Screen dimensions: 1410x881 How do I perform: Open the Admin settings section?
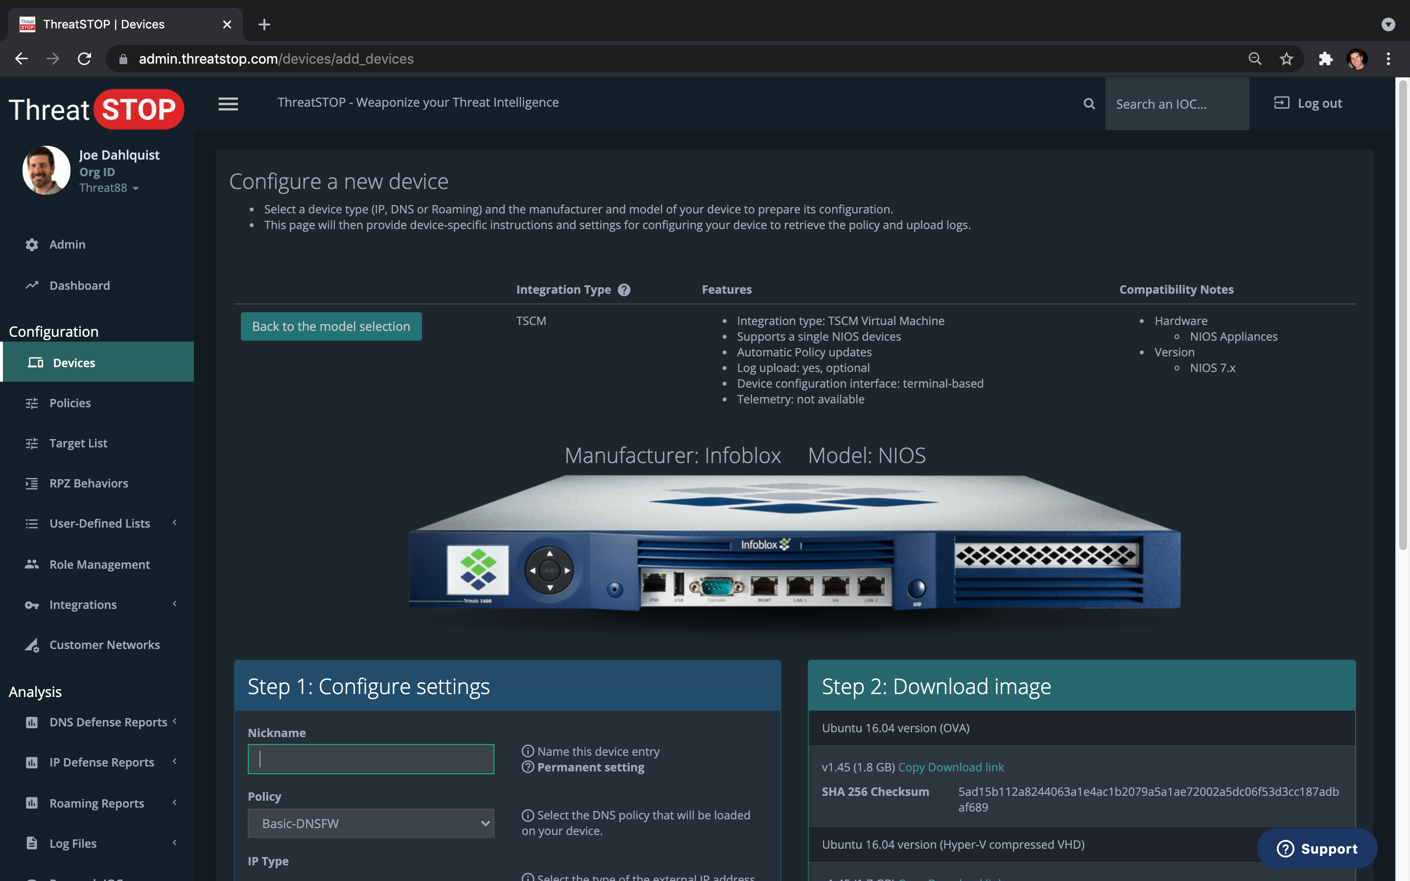(67, 244)
